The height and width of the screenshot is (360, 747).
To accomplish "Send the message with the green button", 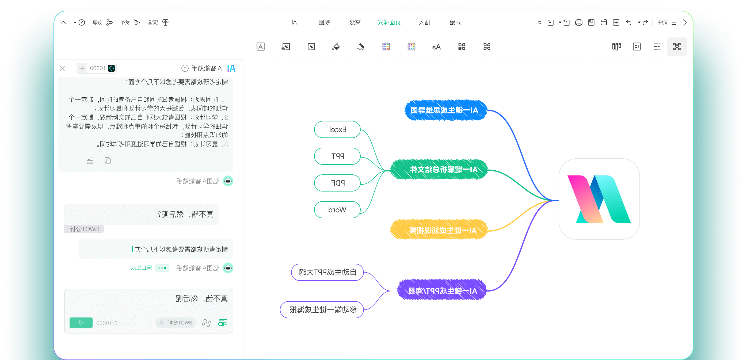I will tap(81, 323).
